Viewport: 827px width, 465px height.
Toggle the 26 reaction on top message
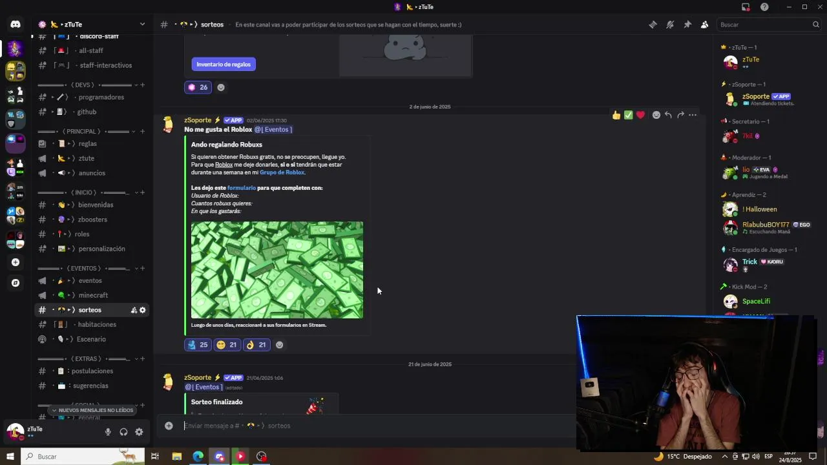(198, 87)
